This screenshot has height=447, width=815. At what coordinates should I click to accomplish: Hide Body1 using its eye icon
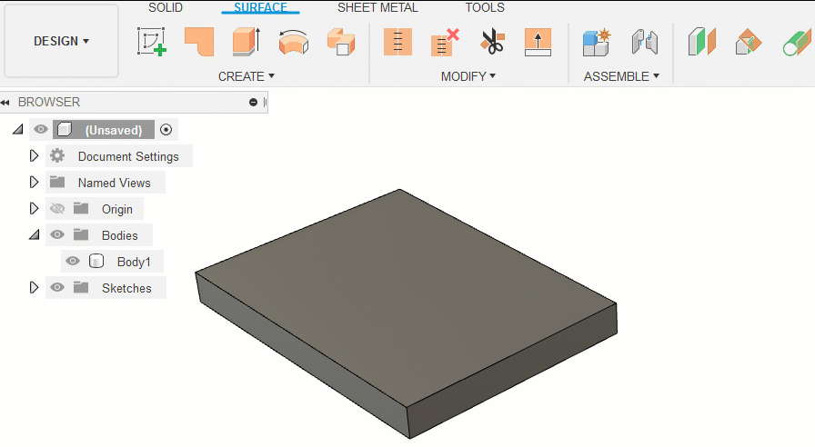[73, 261]
